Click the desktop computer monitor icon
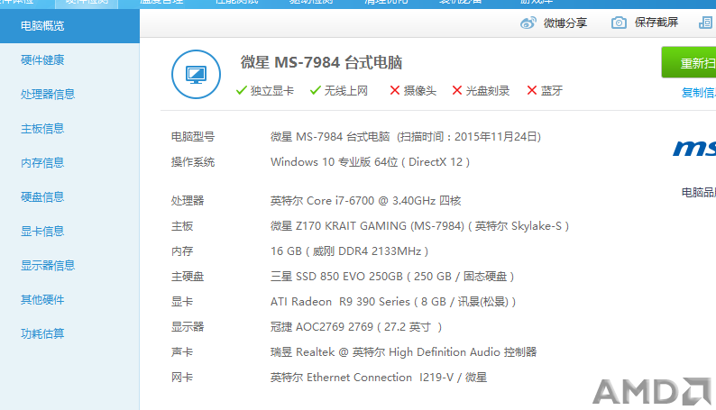Image resolution: width=716 pixels, height=410 pixels. (x=197, y=74)
